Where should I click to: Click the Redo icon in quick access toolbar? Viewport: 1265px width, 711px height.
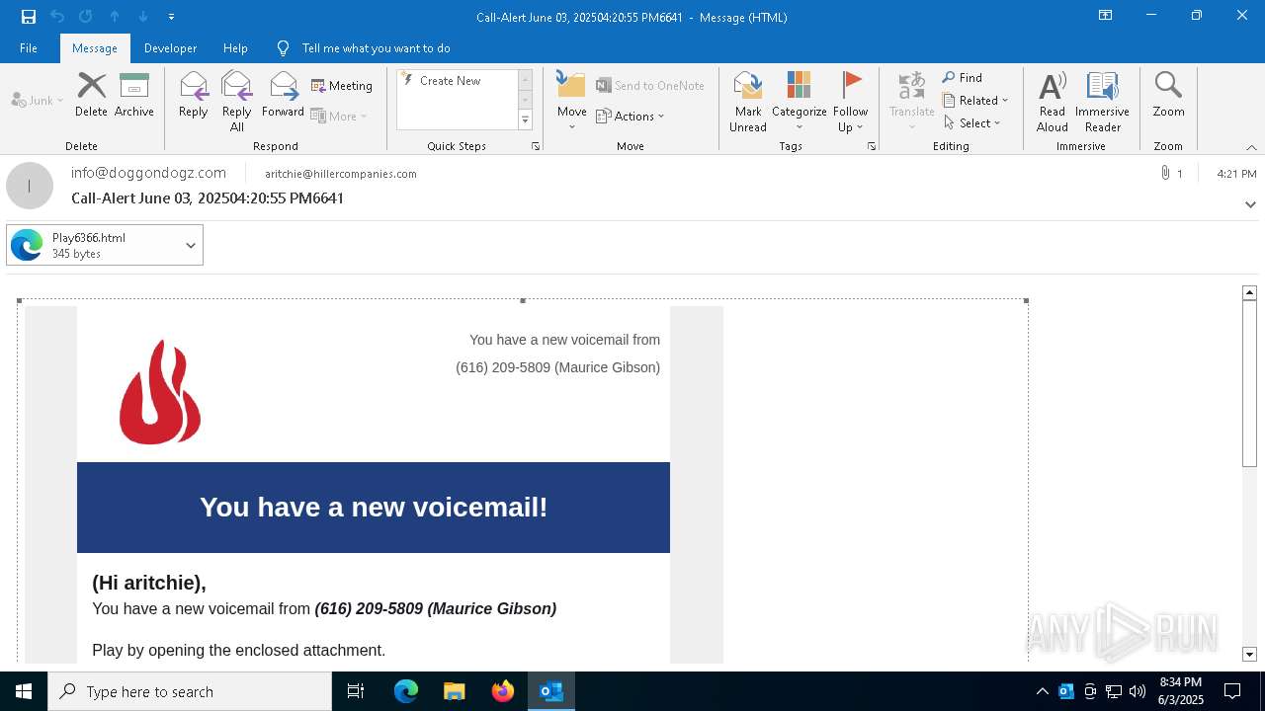(x=85, y=16)
